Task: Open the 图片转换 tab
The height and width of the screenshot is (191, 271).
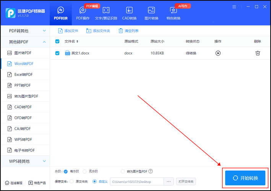Action: click(151, 13)
